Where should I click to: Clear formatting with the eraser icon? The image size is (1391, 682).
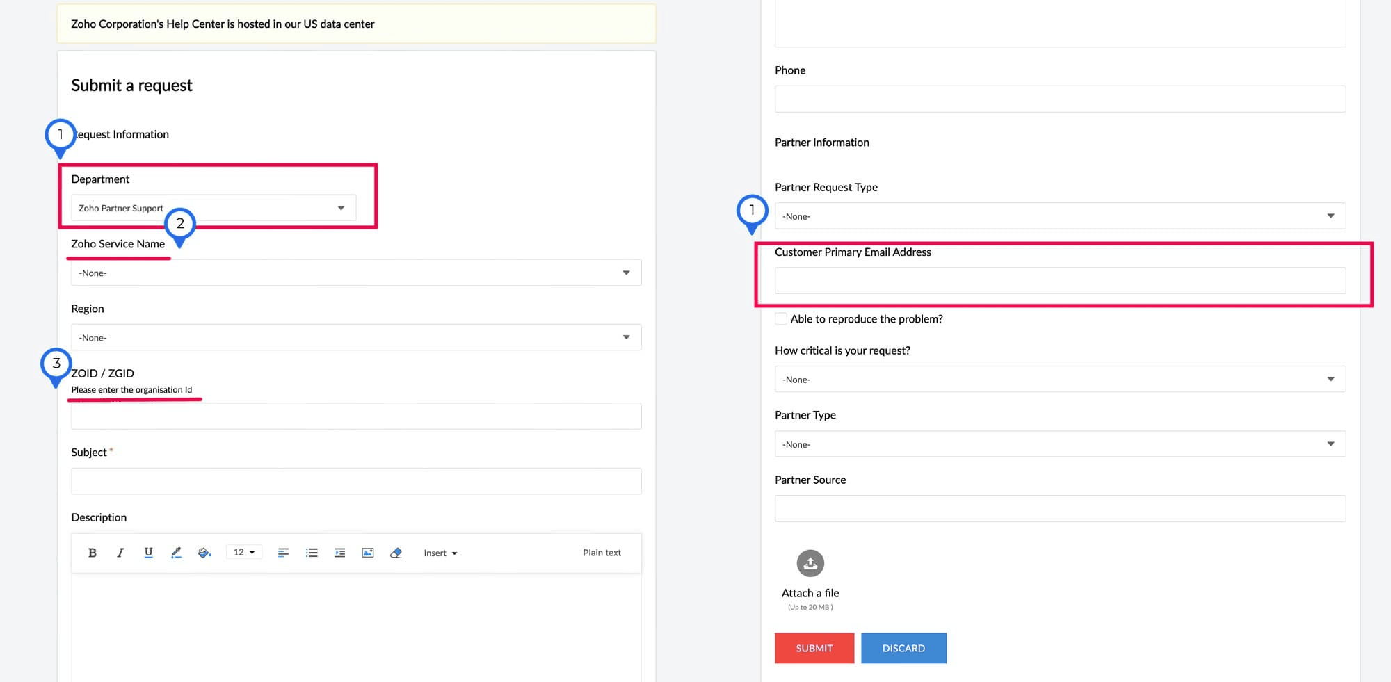tap(396, 553)
